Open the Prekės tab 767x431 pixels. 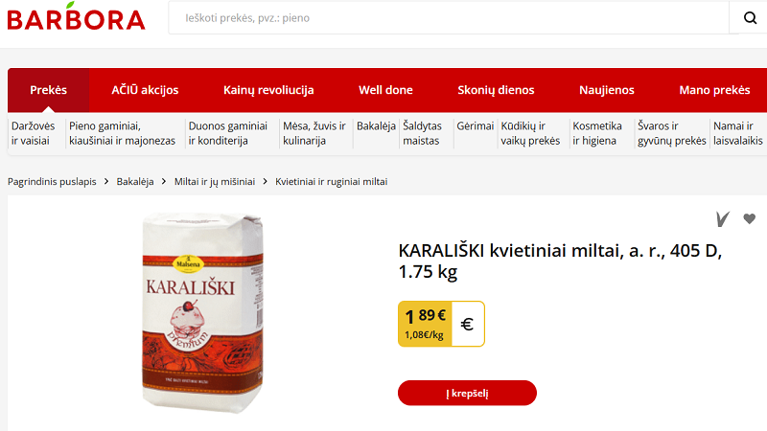[x=49, y=90]
